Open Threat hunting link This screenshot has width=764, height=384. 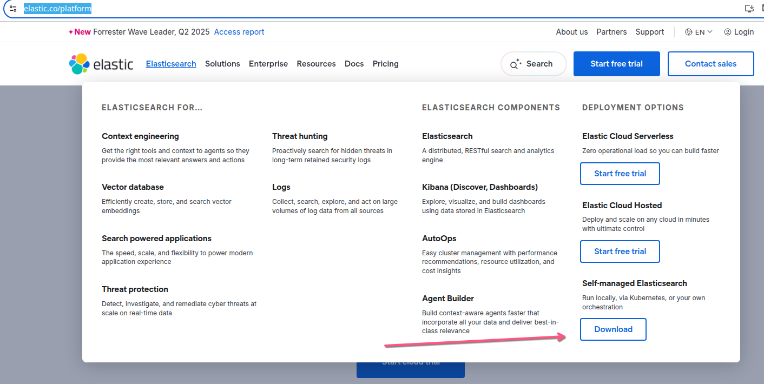(x=300, y=136)
